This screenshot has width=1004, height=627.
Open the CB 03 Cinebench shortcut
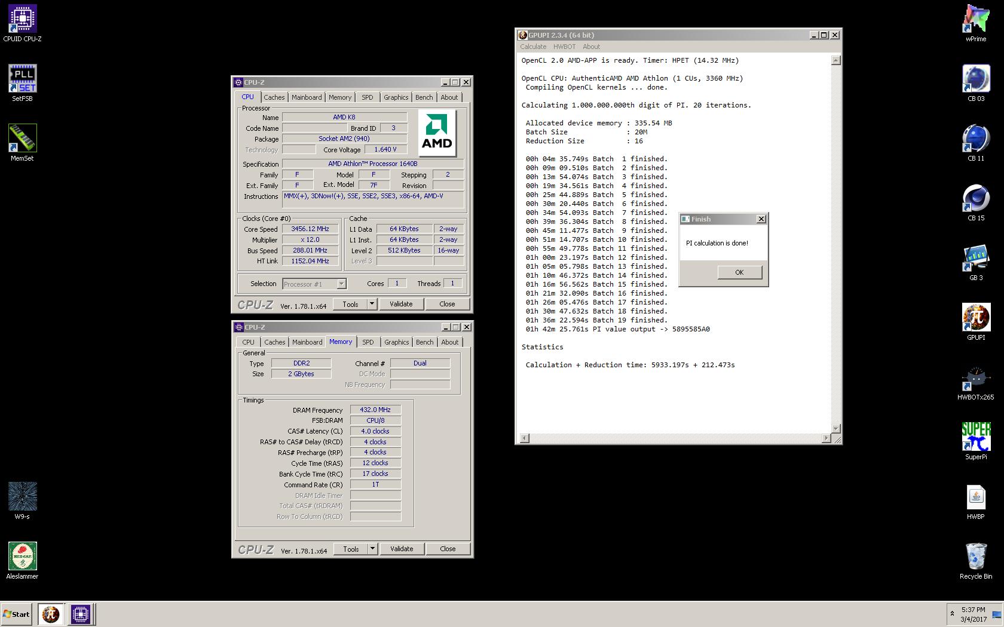[x=976, y=83]
